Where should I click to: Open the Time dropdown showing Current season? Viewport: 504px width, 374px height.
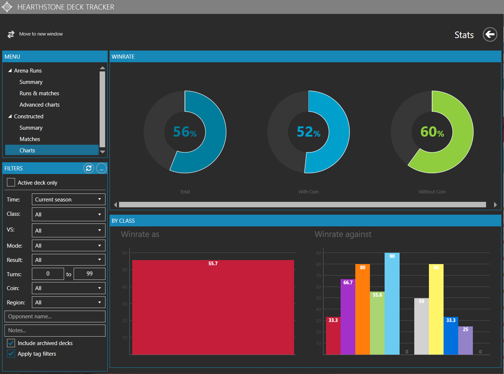tap(68, 199)
